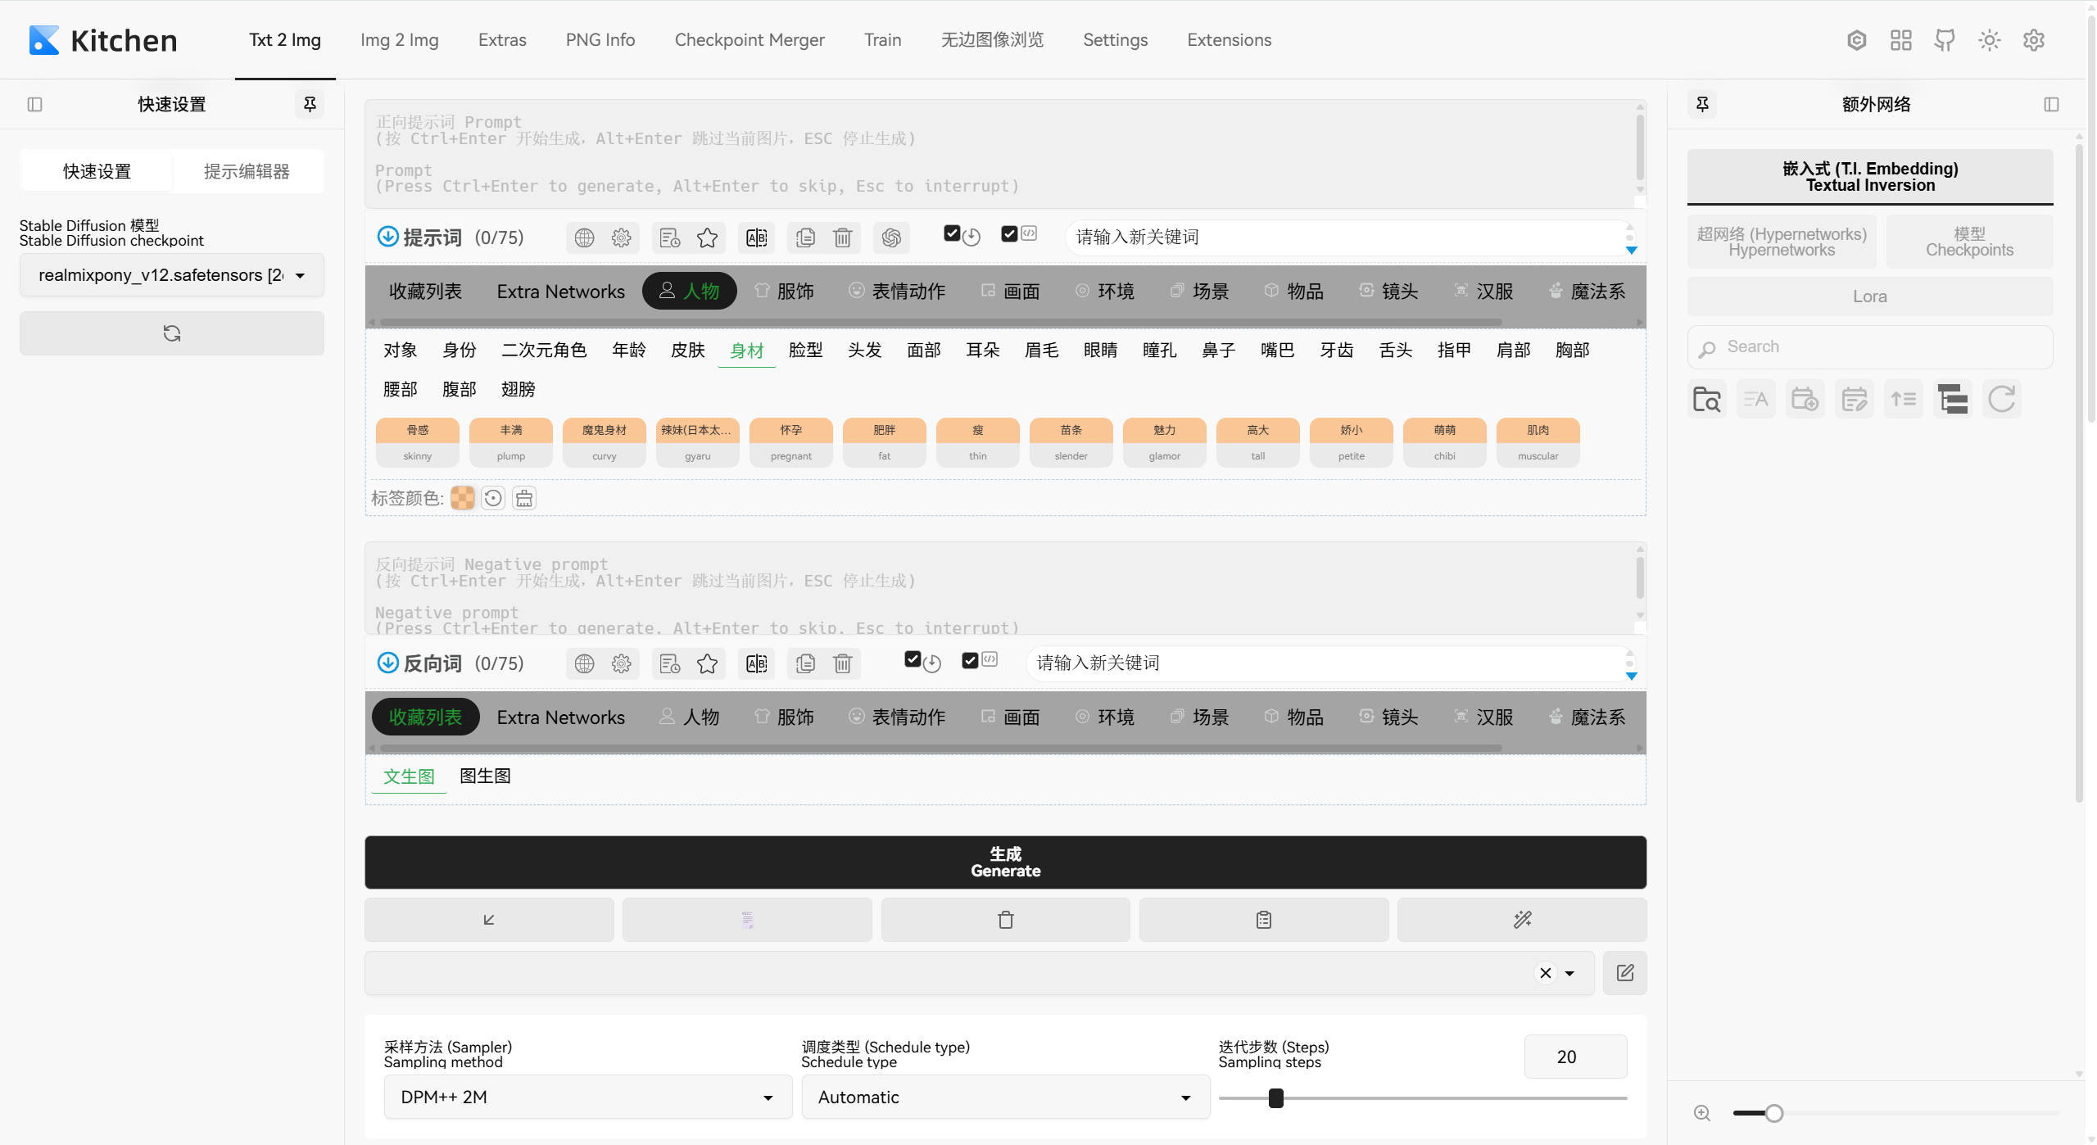Open the Sampling method DPM++ 2M dropdown

click(x=587, y=1097)
